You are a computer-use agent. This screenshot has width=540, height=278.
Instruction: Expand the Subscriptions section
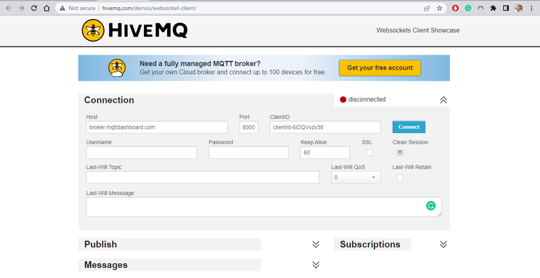[x=443, y=245]
